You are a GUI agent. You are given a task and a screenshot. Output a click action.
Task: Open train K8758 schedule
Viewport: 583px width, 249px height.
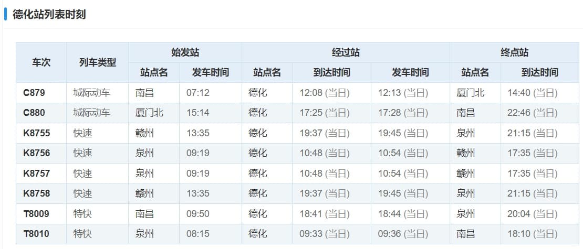37,193
